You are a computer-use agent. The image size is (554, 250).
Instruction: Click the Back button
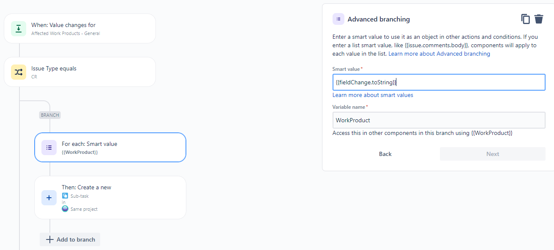(x=385, y=153)
